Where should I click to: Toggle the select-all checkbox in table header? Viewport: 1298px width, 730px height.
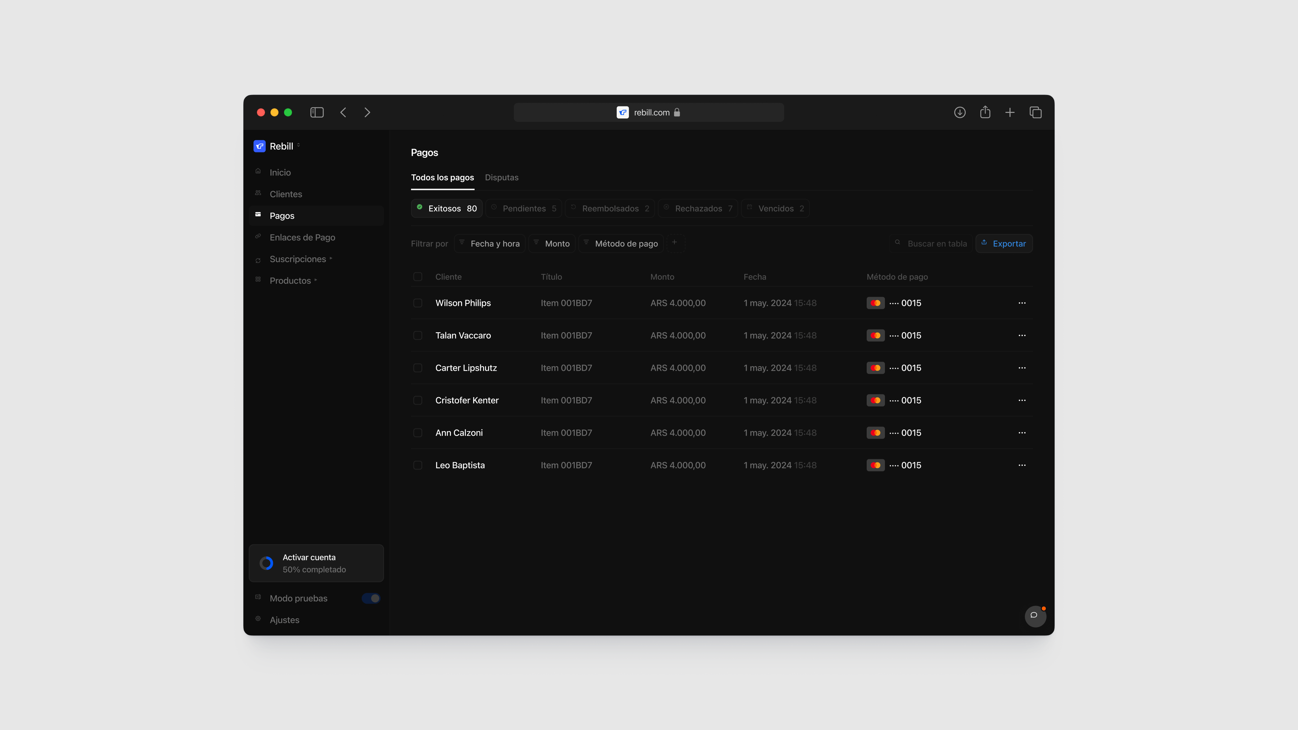point(418,276)
